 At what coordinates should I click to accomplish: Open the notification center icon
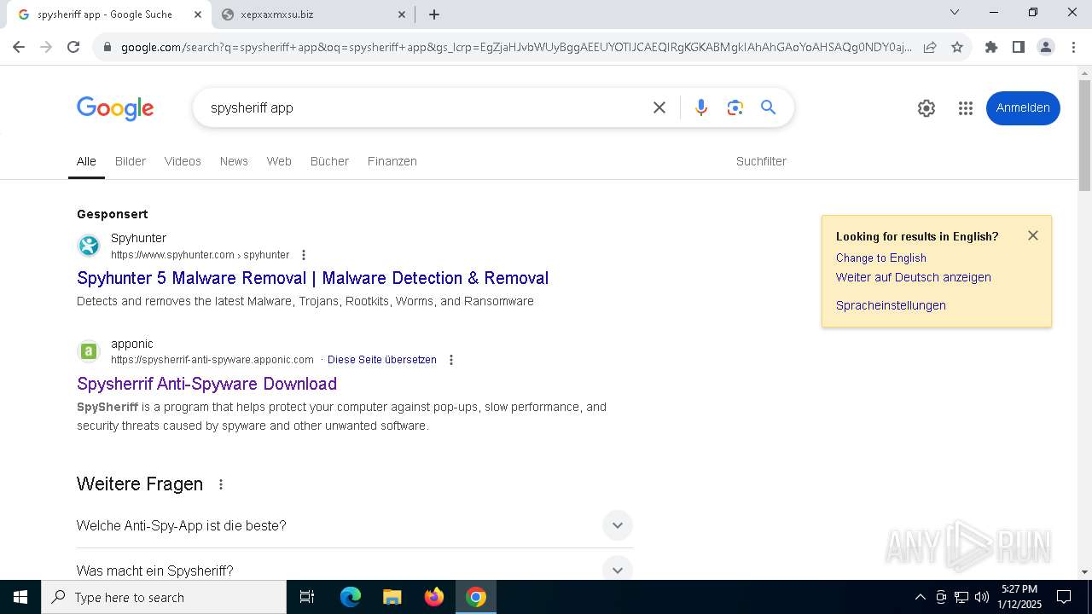(1064, 597)
